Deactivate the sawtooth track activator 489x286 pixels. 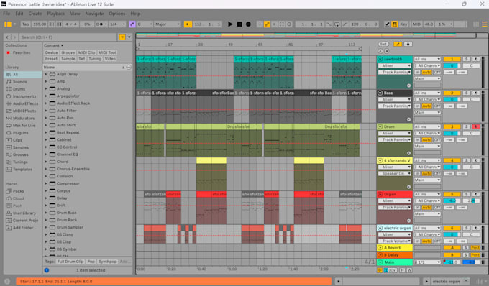tap(452, 59)
